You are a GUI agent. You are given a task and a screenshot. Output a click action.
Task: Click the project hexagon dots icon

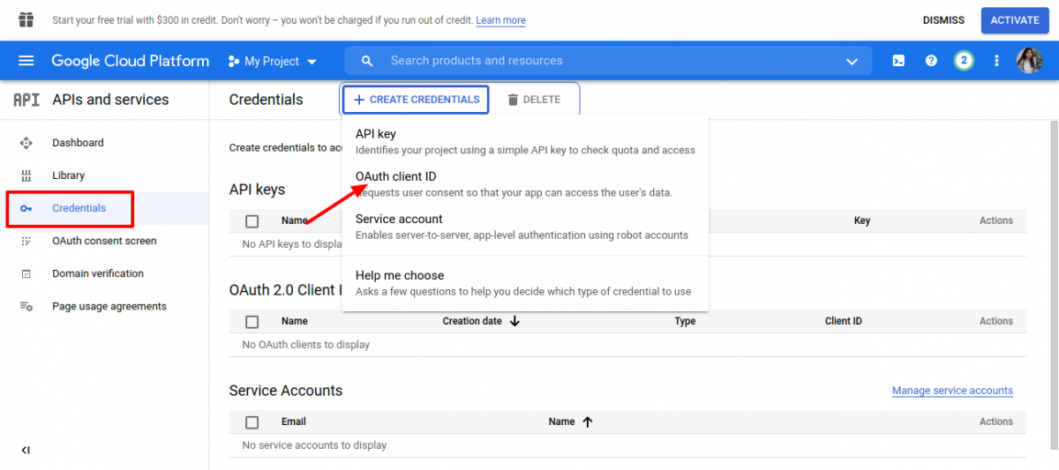click(233, 61)
